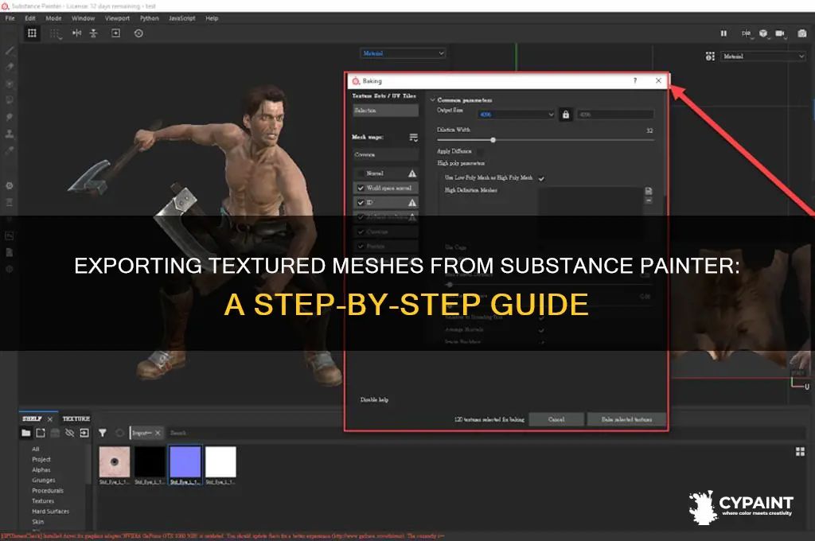
Task: Close the Shelf tab
Action: (x=50, y=419)
